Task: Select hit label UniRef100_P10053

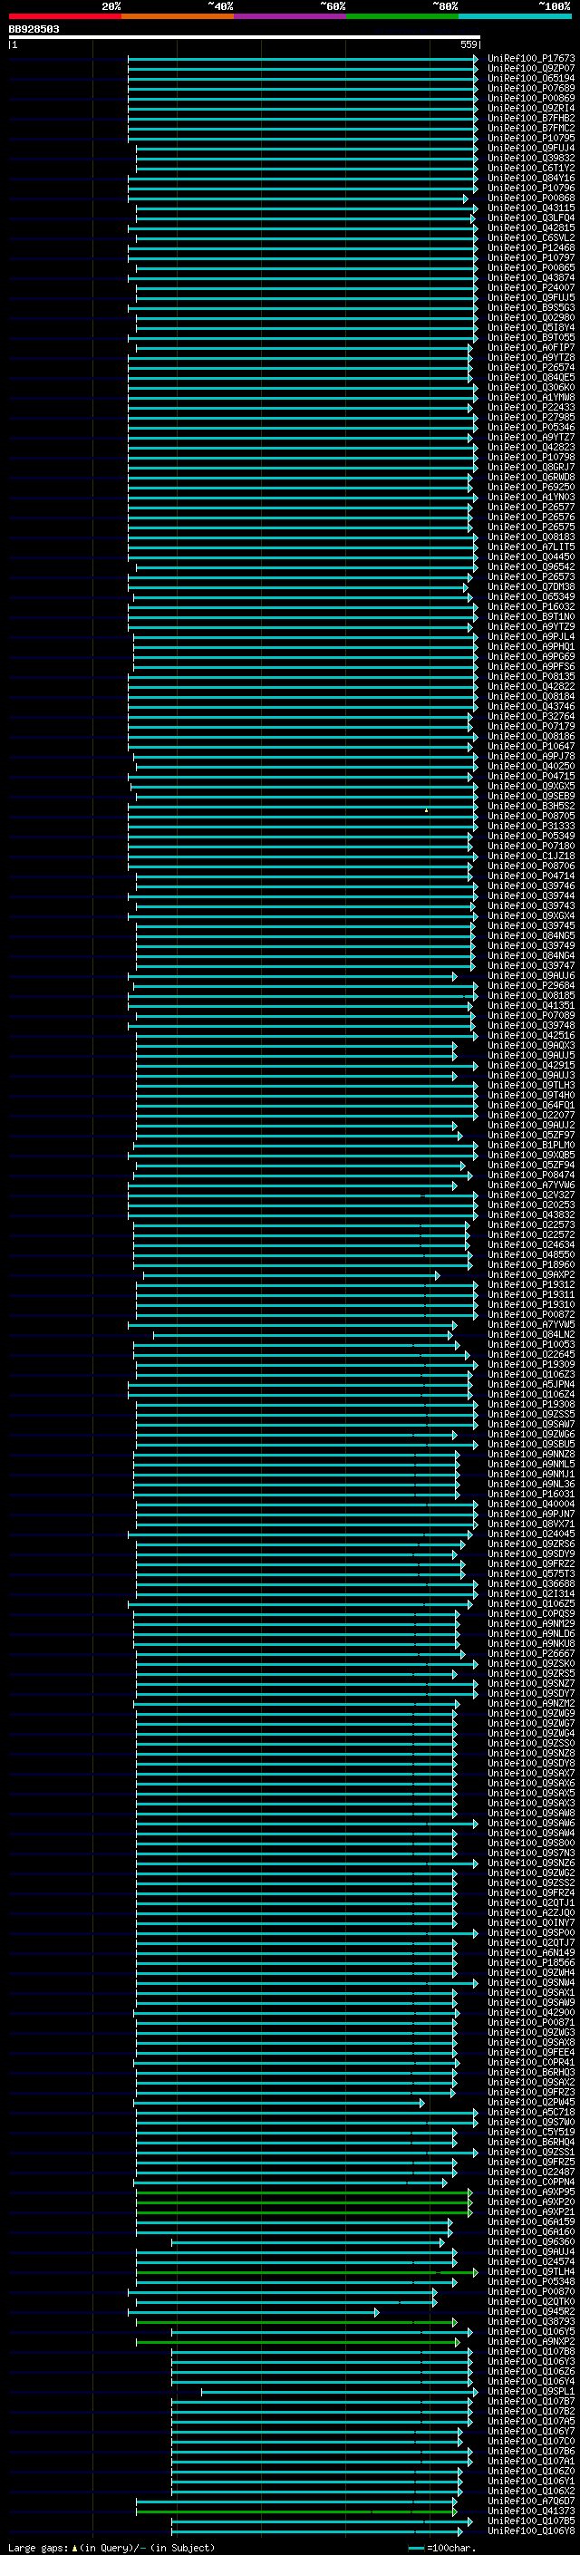Action: coord(531,1345)
